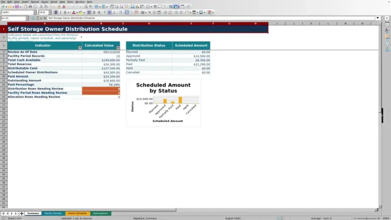
Task: Open the Calculated Value filter dropdown
Action: click(118, 48)
